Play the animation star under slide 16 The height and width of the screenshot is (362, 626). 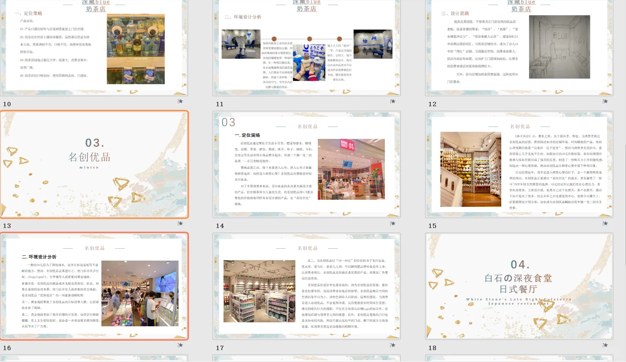[x=180, y=345]
